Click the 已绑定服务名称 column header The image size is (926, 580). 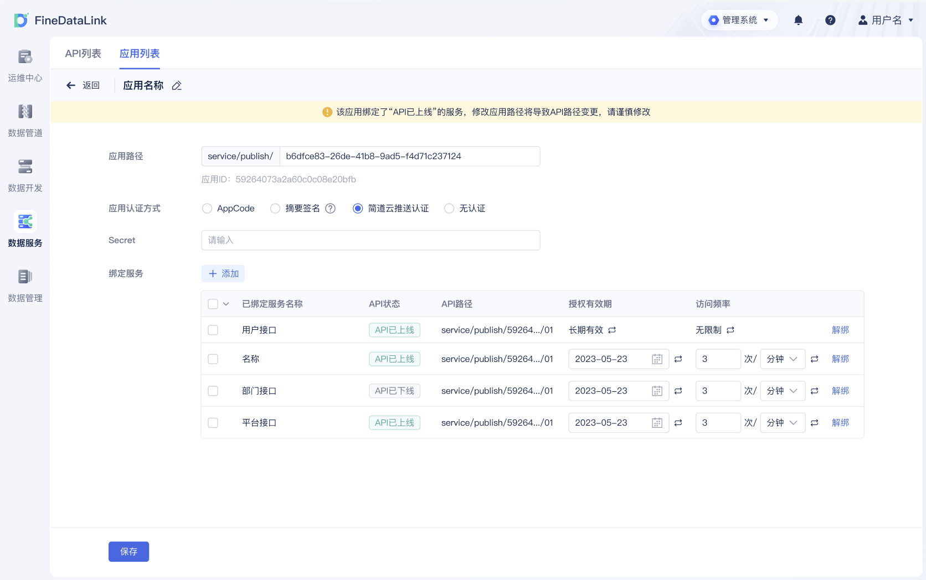[x=272, y=304]
